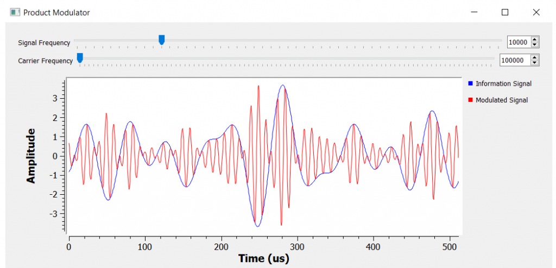
Task: Decrease Carrier Frequency with the down arrow
Action: [535, 62]
